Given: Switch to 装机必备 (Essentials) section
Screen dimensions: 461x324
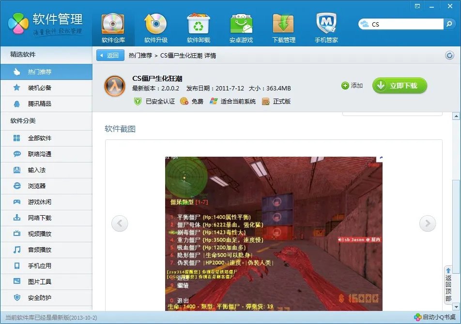Looking at the screenshot, I should tap(46, 88).
